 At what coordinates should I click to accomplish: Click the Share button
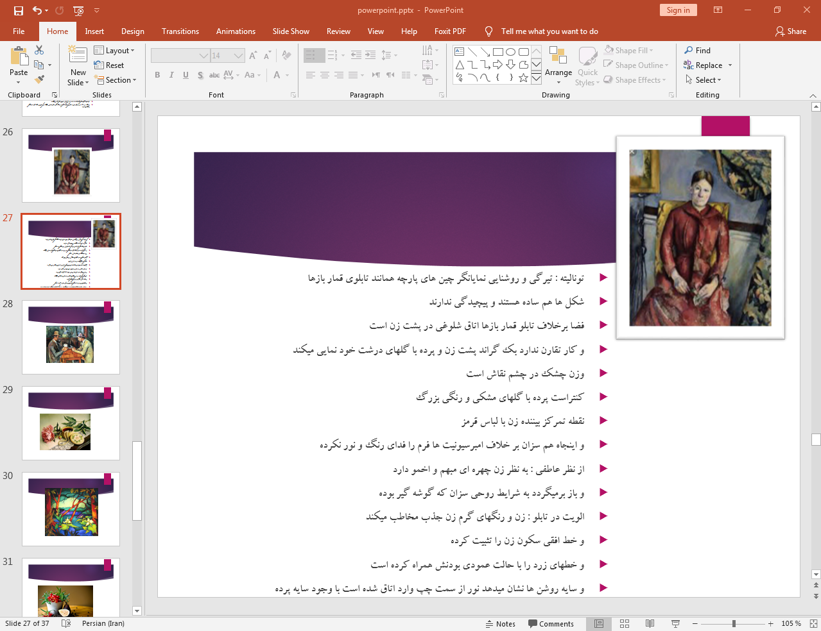click(790, 31)
